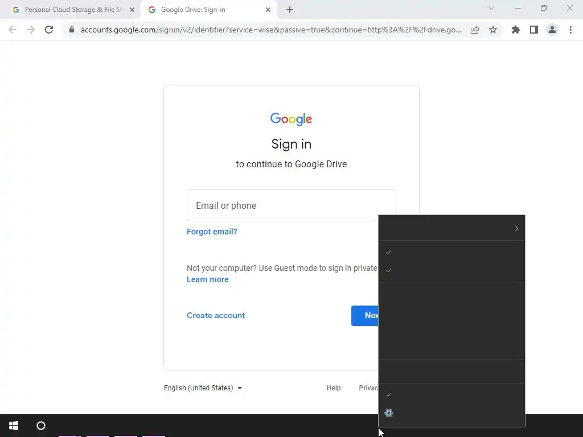Open a new tab with plus button
Viewport: 583px width, 437px height.
coord(290,10)
